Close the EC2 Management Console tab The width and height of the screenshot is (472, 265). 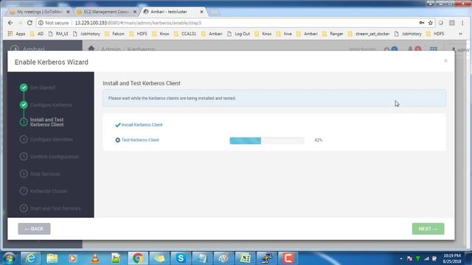(x=135, y=12)
